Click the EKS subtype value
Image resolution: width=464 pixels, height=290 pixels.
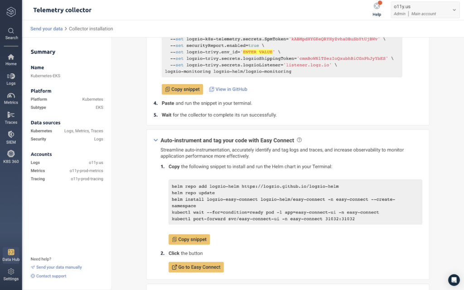pos(99,108)
